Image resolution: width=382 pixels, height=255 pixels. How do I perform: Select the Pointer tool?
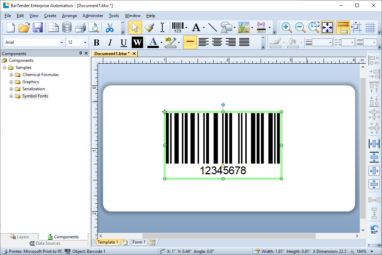[x=135, y=27]
